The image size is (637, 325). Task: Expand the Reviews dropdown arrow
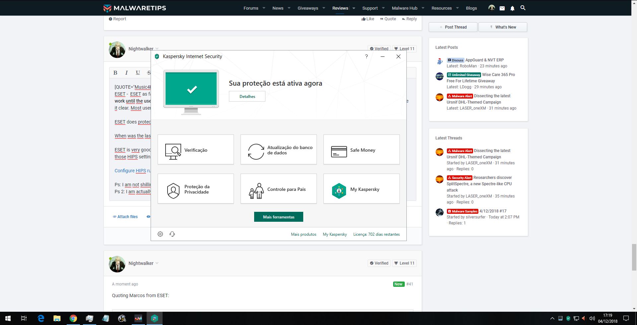pyautogui.click(x=354, y=8)
